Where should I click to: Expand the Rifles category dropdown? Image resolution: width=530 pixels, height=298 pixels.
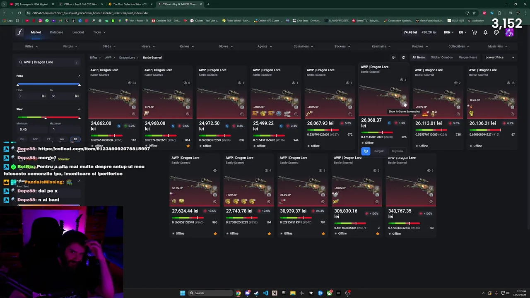pyautogui.click(x=31, y=46)
